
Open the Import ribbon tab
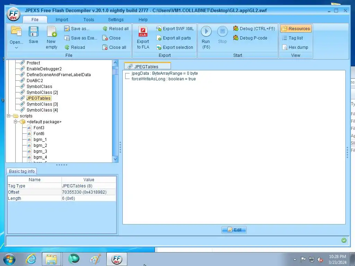[62, 20]
